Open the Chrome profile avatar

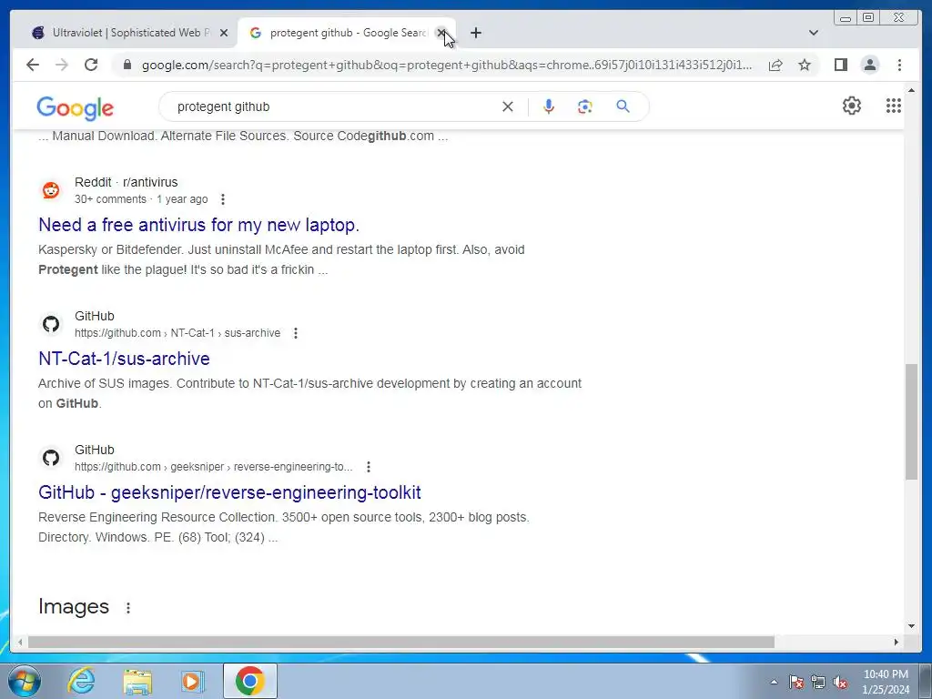(x=869, y=65)
